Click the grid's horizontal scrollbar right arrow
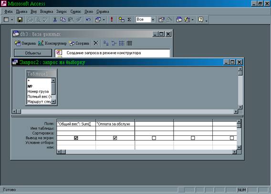This screenshot has height=194, width=271. coord(234,152)
